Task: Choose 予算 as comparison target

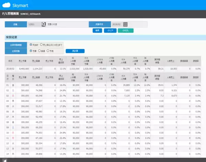Action: 31,51
